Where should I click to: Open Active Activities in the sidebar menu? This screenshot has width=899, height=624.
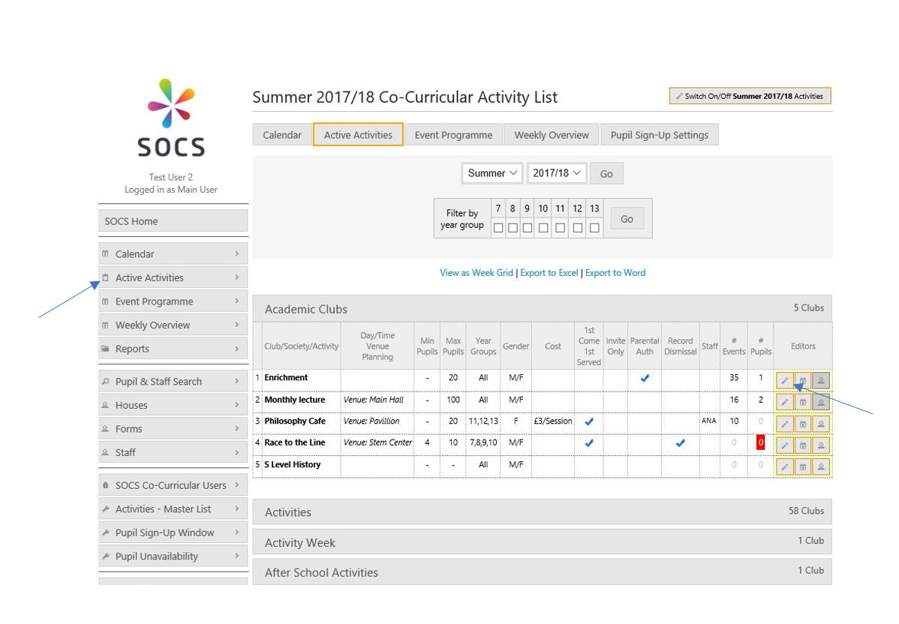coord(173,277)
